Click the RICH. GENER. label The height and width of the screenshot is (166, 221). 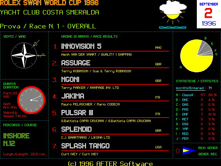tap(208, 148)
